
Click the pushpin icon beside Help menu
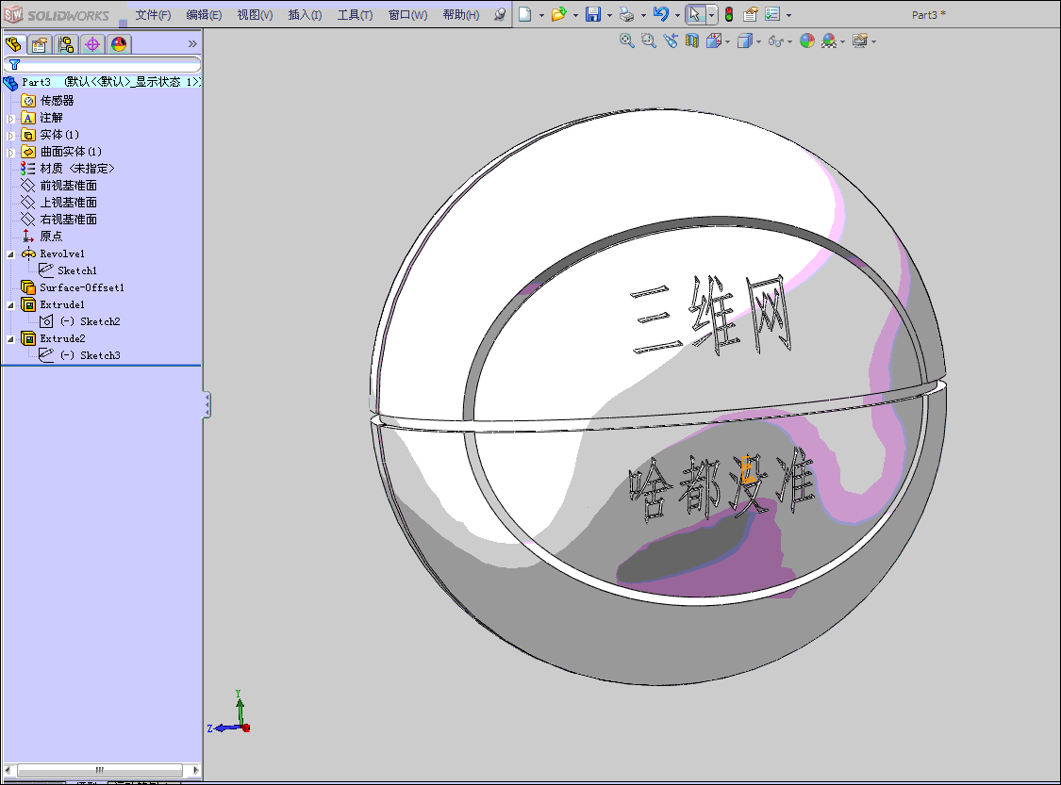coord(499,14)
